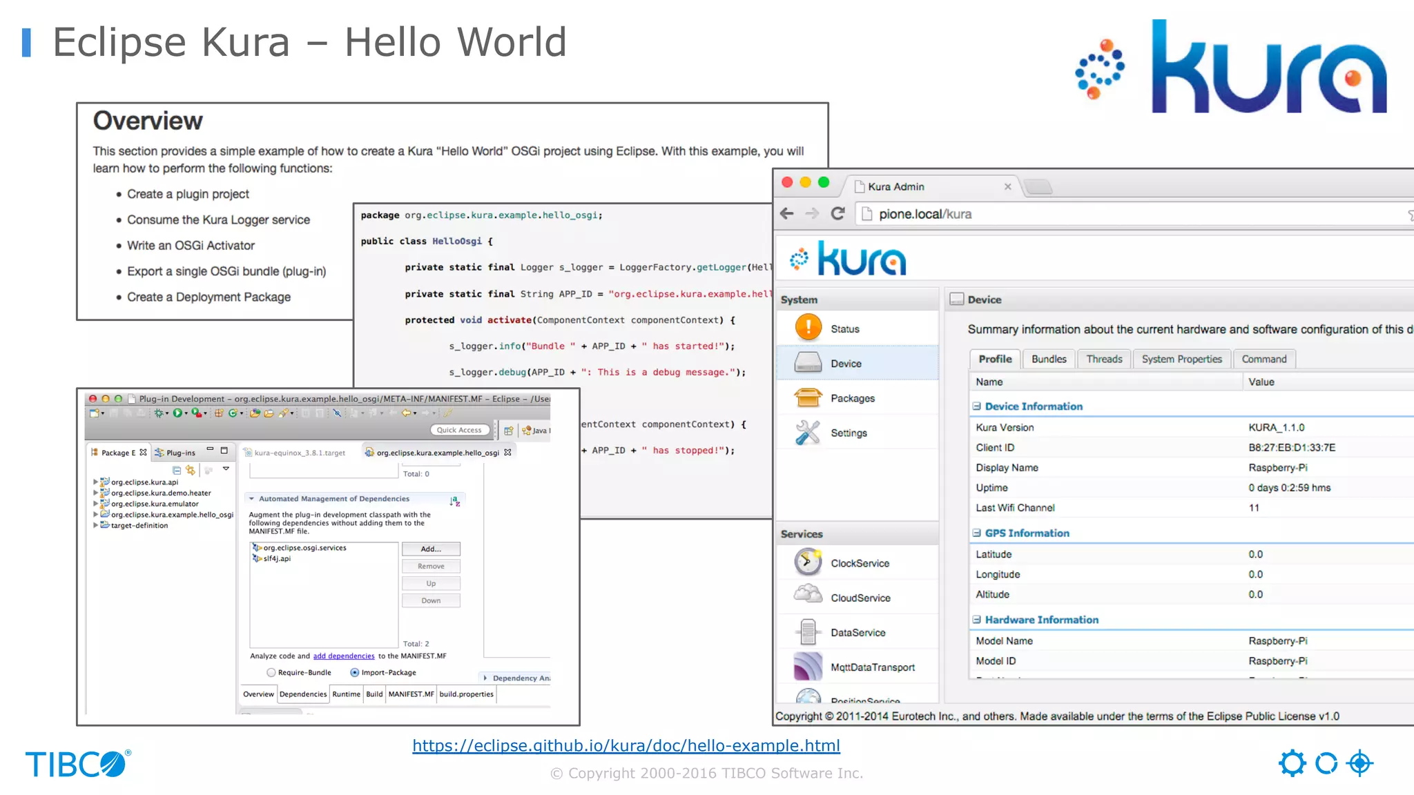This screenshot has height=795, width=1414.
Task: Maximize the Package Explorer view pane
Action: click(x=224, y=450)
